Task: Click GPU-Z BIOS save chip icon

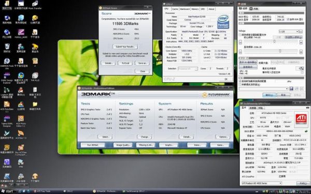Action: point(306,131)
